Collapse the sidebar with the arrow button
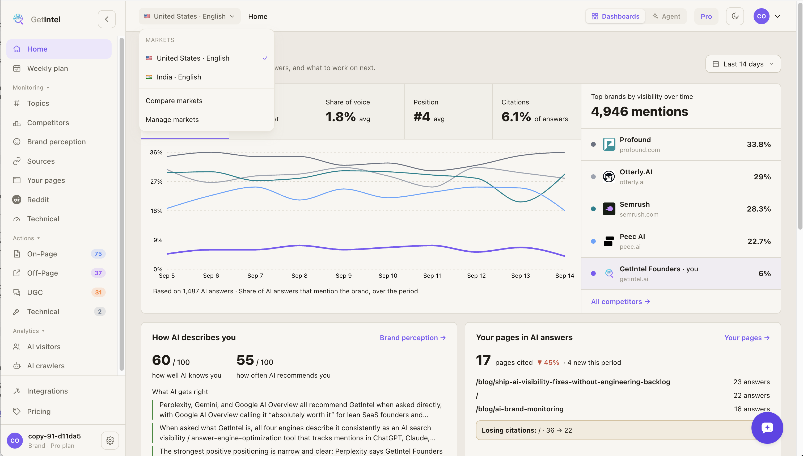 tap(107, 19)
